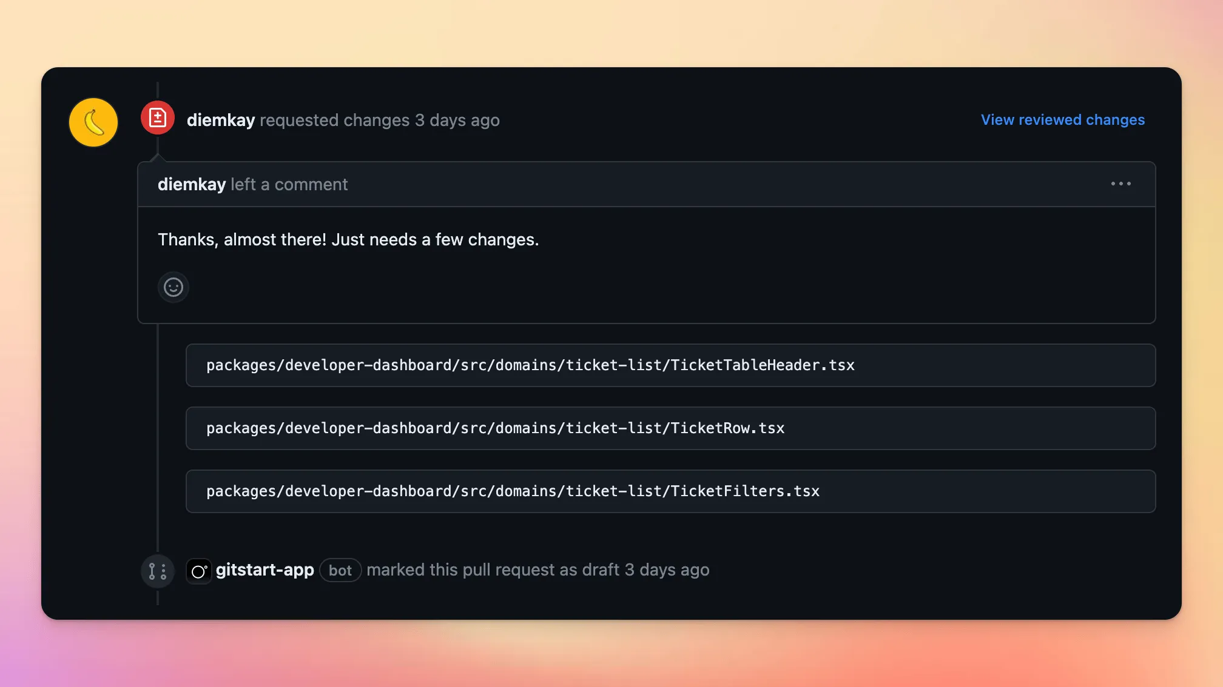Click the draft pull request timeline icon

pos(157,571)
